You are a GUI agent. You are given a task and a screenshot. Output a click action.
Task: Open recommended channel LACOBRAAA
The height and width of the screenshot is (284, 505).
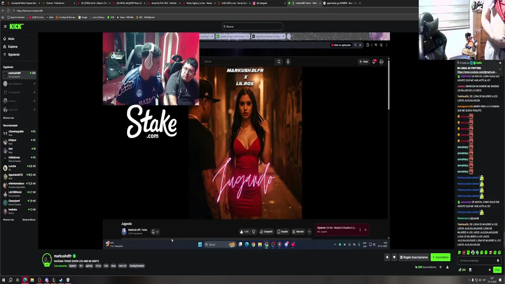point(19,193)
